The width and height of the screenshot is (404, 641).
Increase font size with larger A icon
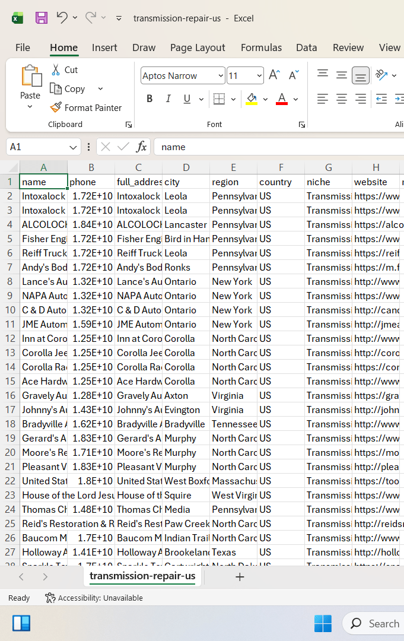[274, 75]
